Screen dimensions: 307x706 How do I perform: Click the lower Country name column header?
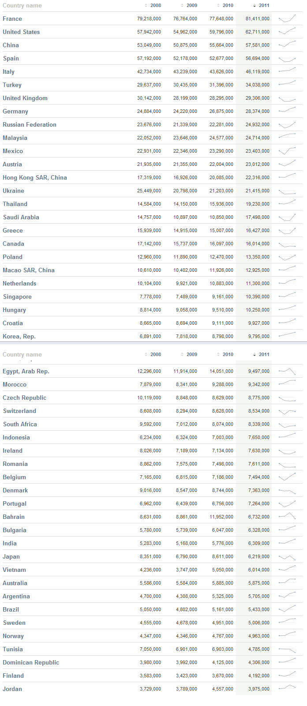[22, 355]
